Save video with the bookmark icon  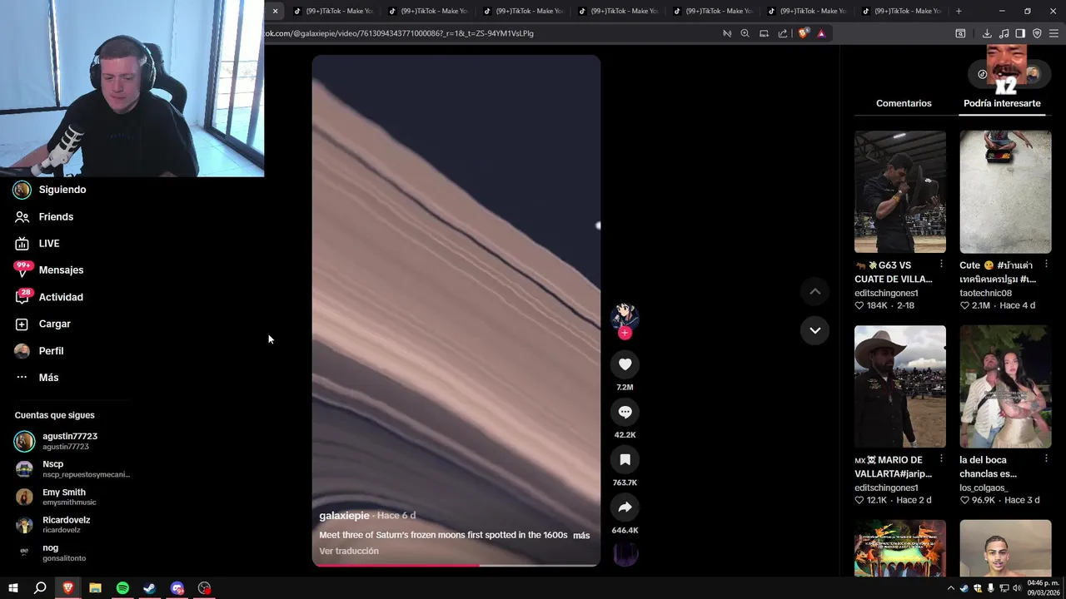625,459
